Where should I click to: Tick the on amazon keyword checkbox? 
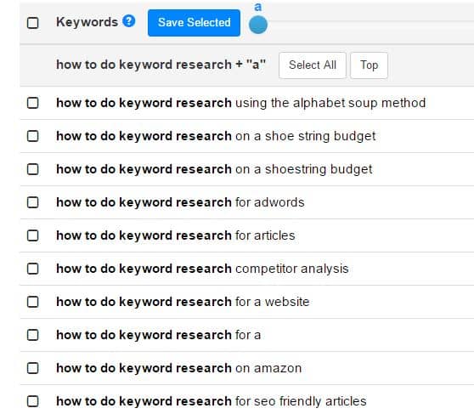tap(32, 368)
